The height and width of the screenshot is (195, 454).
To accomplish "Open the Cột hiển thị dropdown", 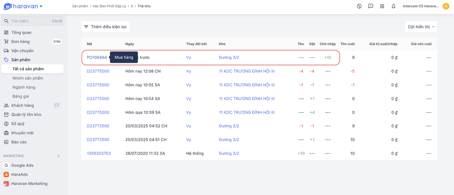I will pyautogui.click(x=421, y=27).
